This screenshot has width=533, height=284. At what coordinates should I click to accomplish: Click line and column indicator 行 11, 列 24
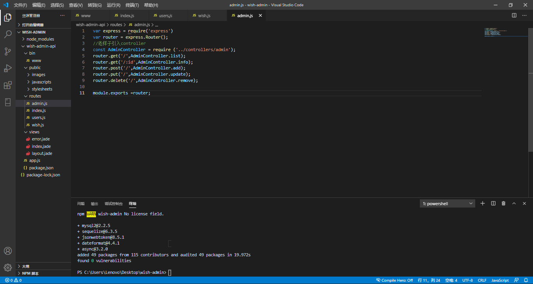(x=429, y=280)
